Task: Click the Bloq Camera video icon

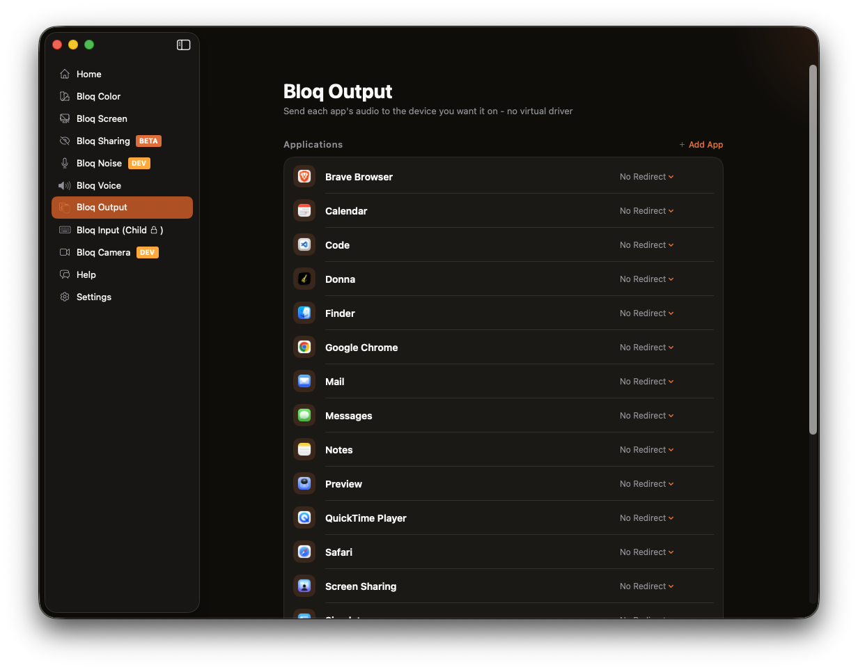Action: coord(65,252)
